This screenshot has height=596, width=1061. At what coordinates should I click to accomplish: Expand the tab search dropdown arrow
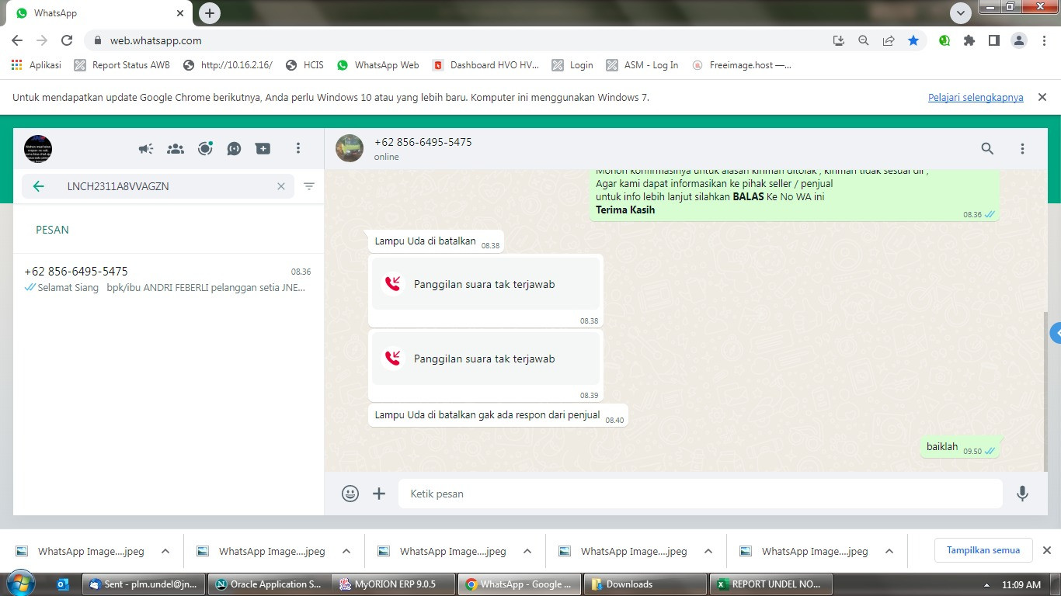click(x=961, y=13)
